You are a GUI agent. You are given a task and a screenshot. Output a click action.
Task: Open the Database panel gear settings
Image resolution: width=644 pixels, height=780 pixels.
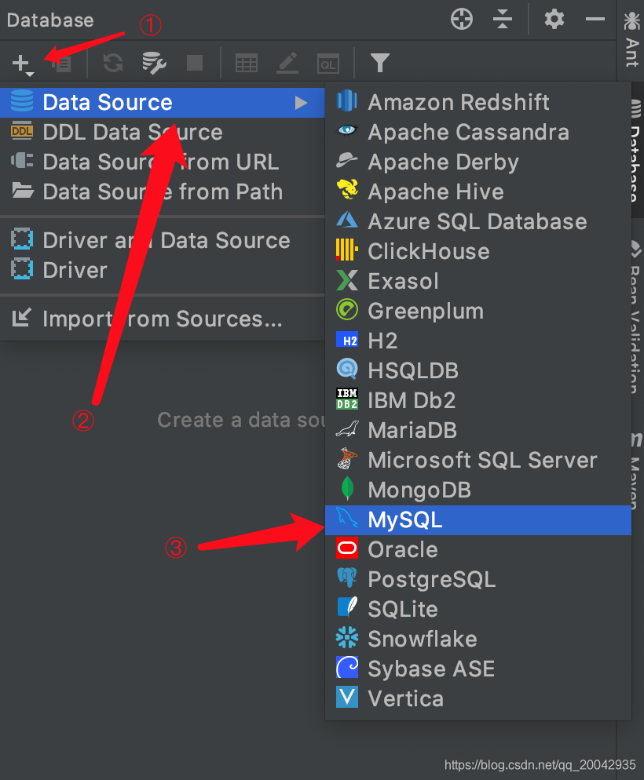pyautogui.click(x=554, y=20)
